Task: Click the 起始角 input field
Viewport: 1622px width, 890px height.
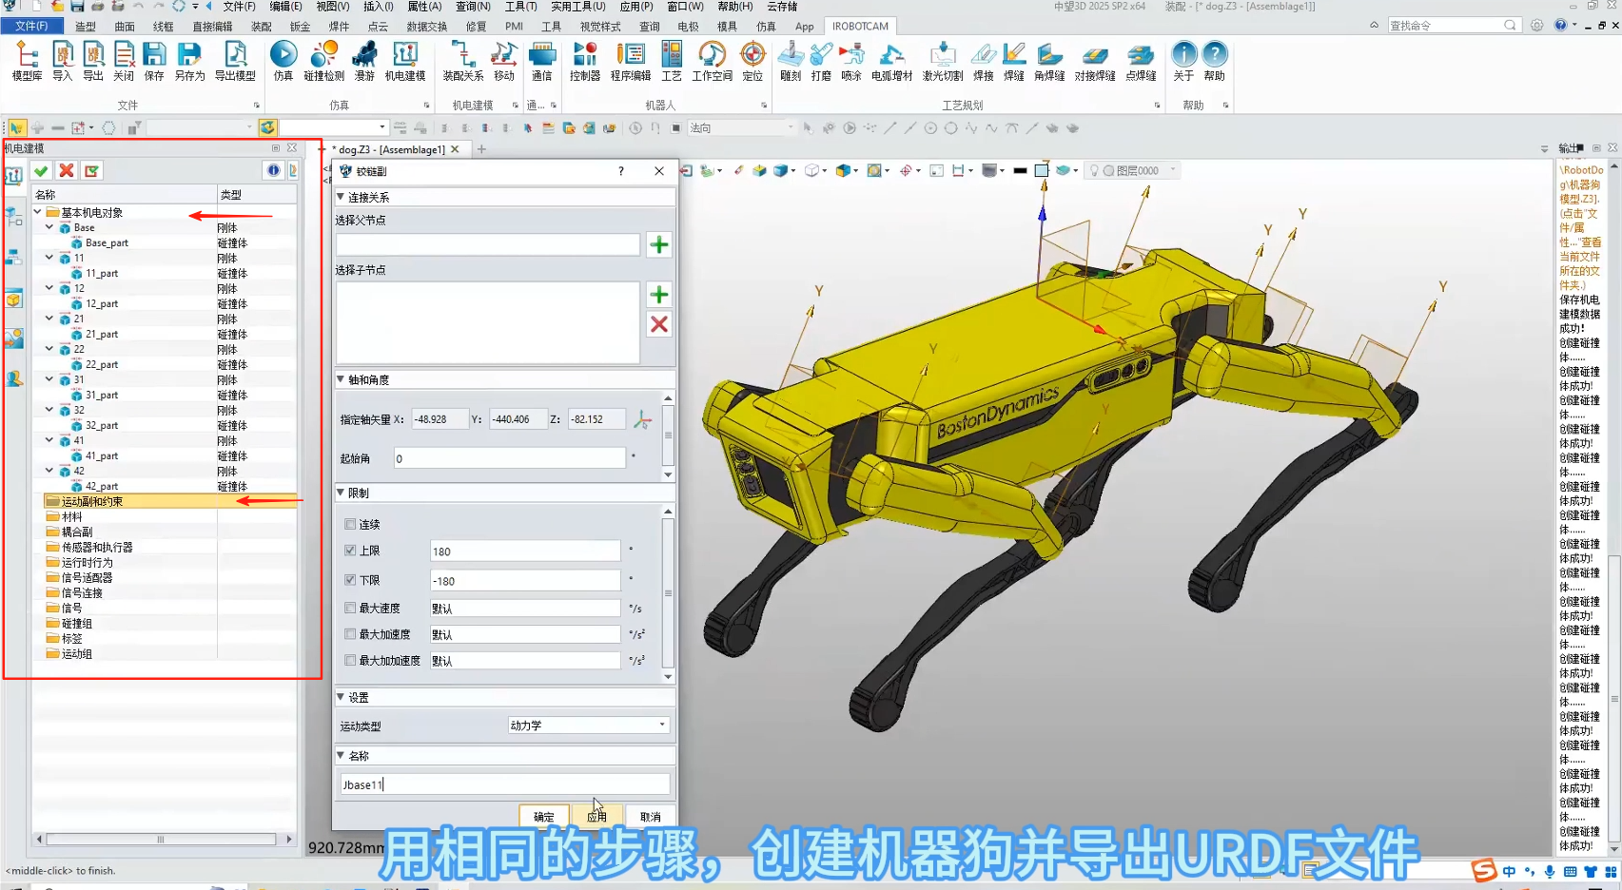Action: (509, 458)
